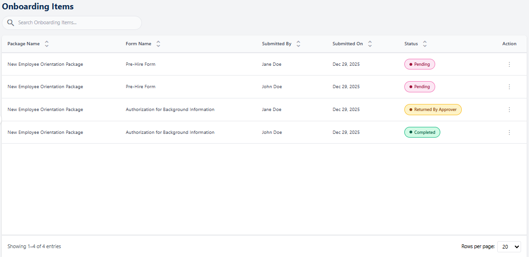Open action menu for the Completed row
Image resolution: width=529 pixels, height=257 pixels.
pyautogui.click(x=509, y=132)
